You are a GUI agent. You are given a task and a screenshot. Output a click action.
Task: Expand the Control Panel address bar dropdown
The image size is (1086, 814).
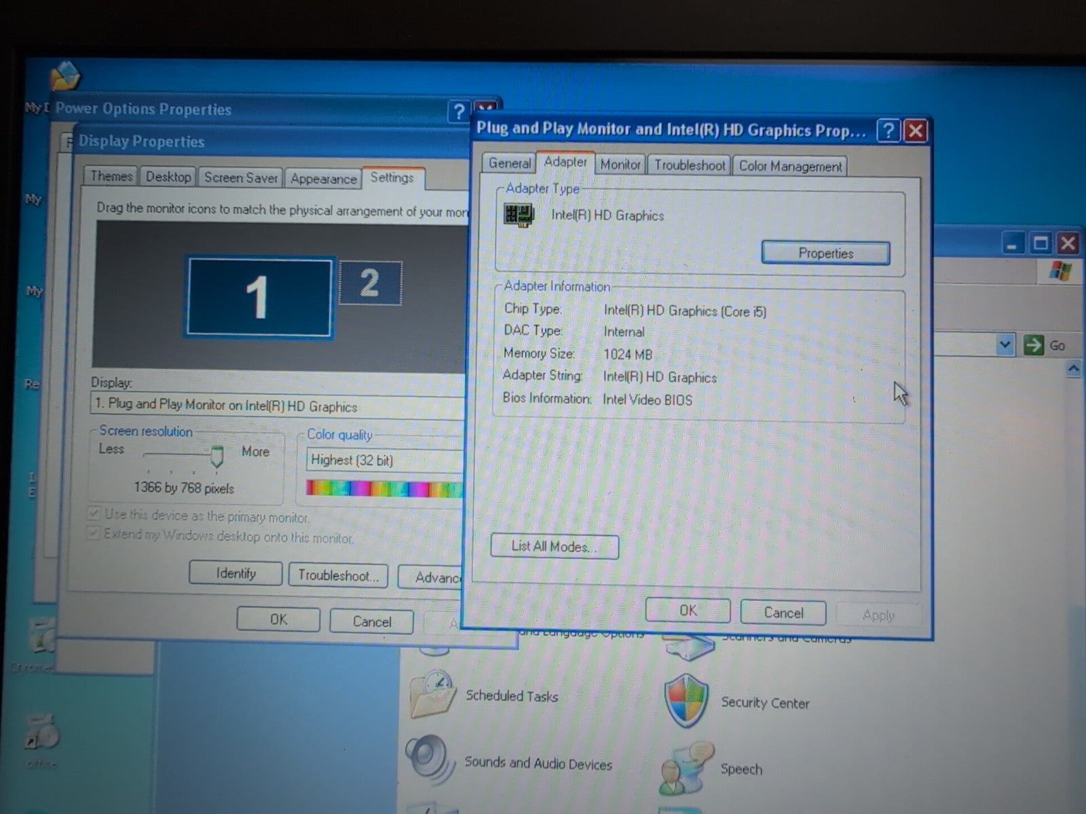point(1005,345)
